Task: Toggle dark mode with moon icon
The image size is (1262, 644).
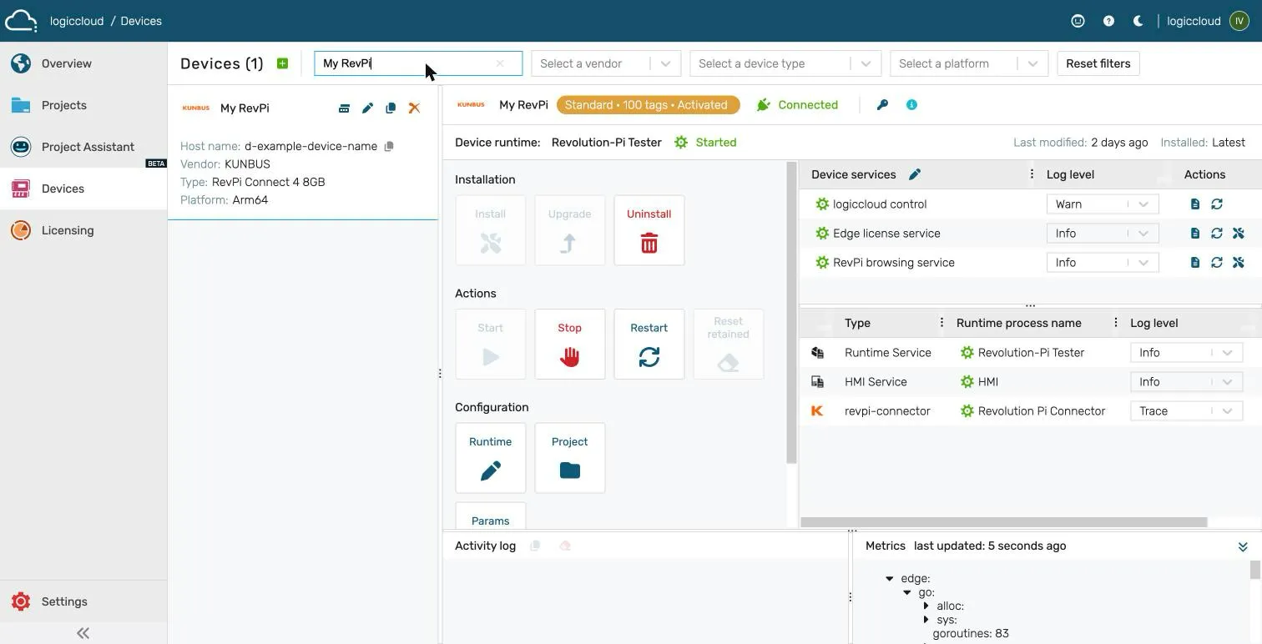Action: click(x=1138, y=21)
